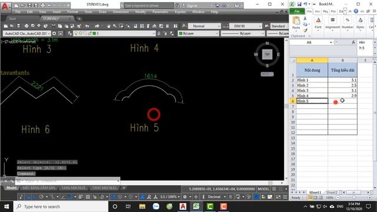
Task: Select the Pan hand tool
Action: 108,26
